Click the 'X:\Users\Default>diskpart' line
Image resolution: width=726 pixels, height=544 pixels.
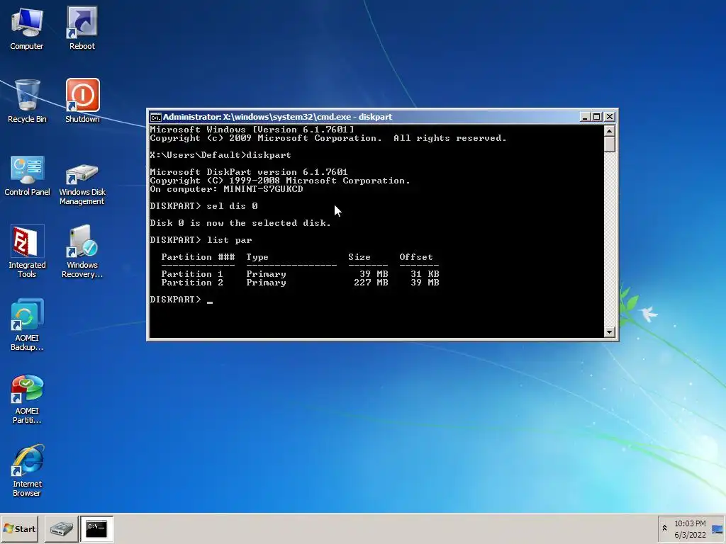point(220,155)
